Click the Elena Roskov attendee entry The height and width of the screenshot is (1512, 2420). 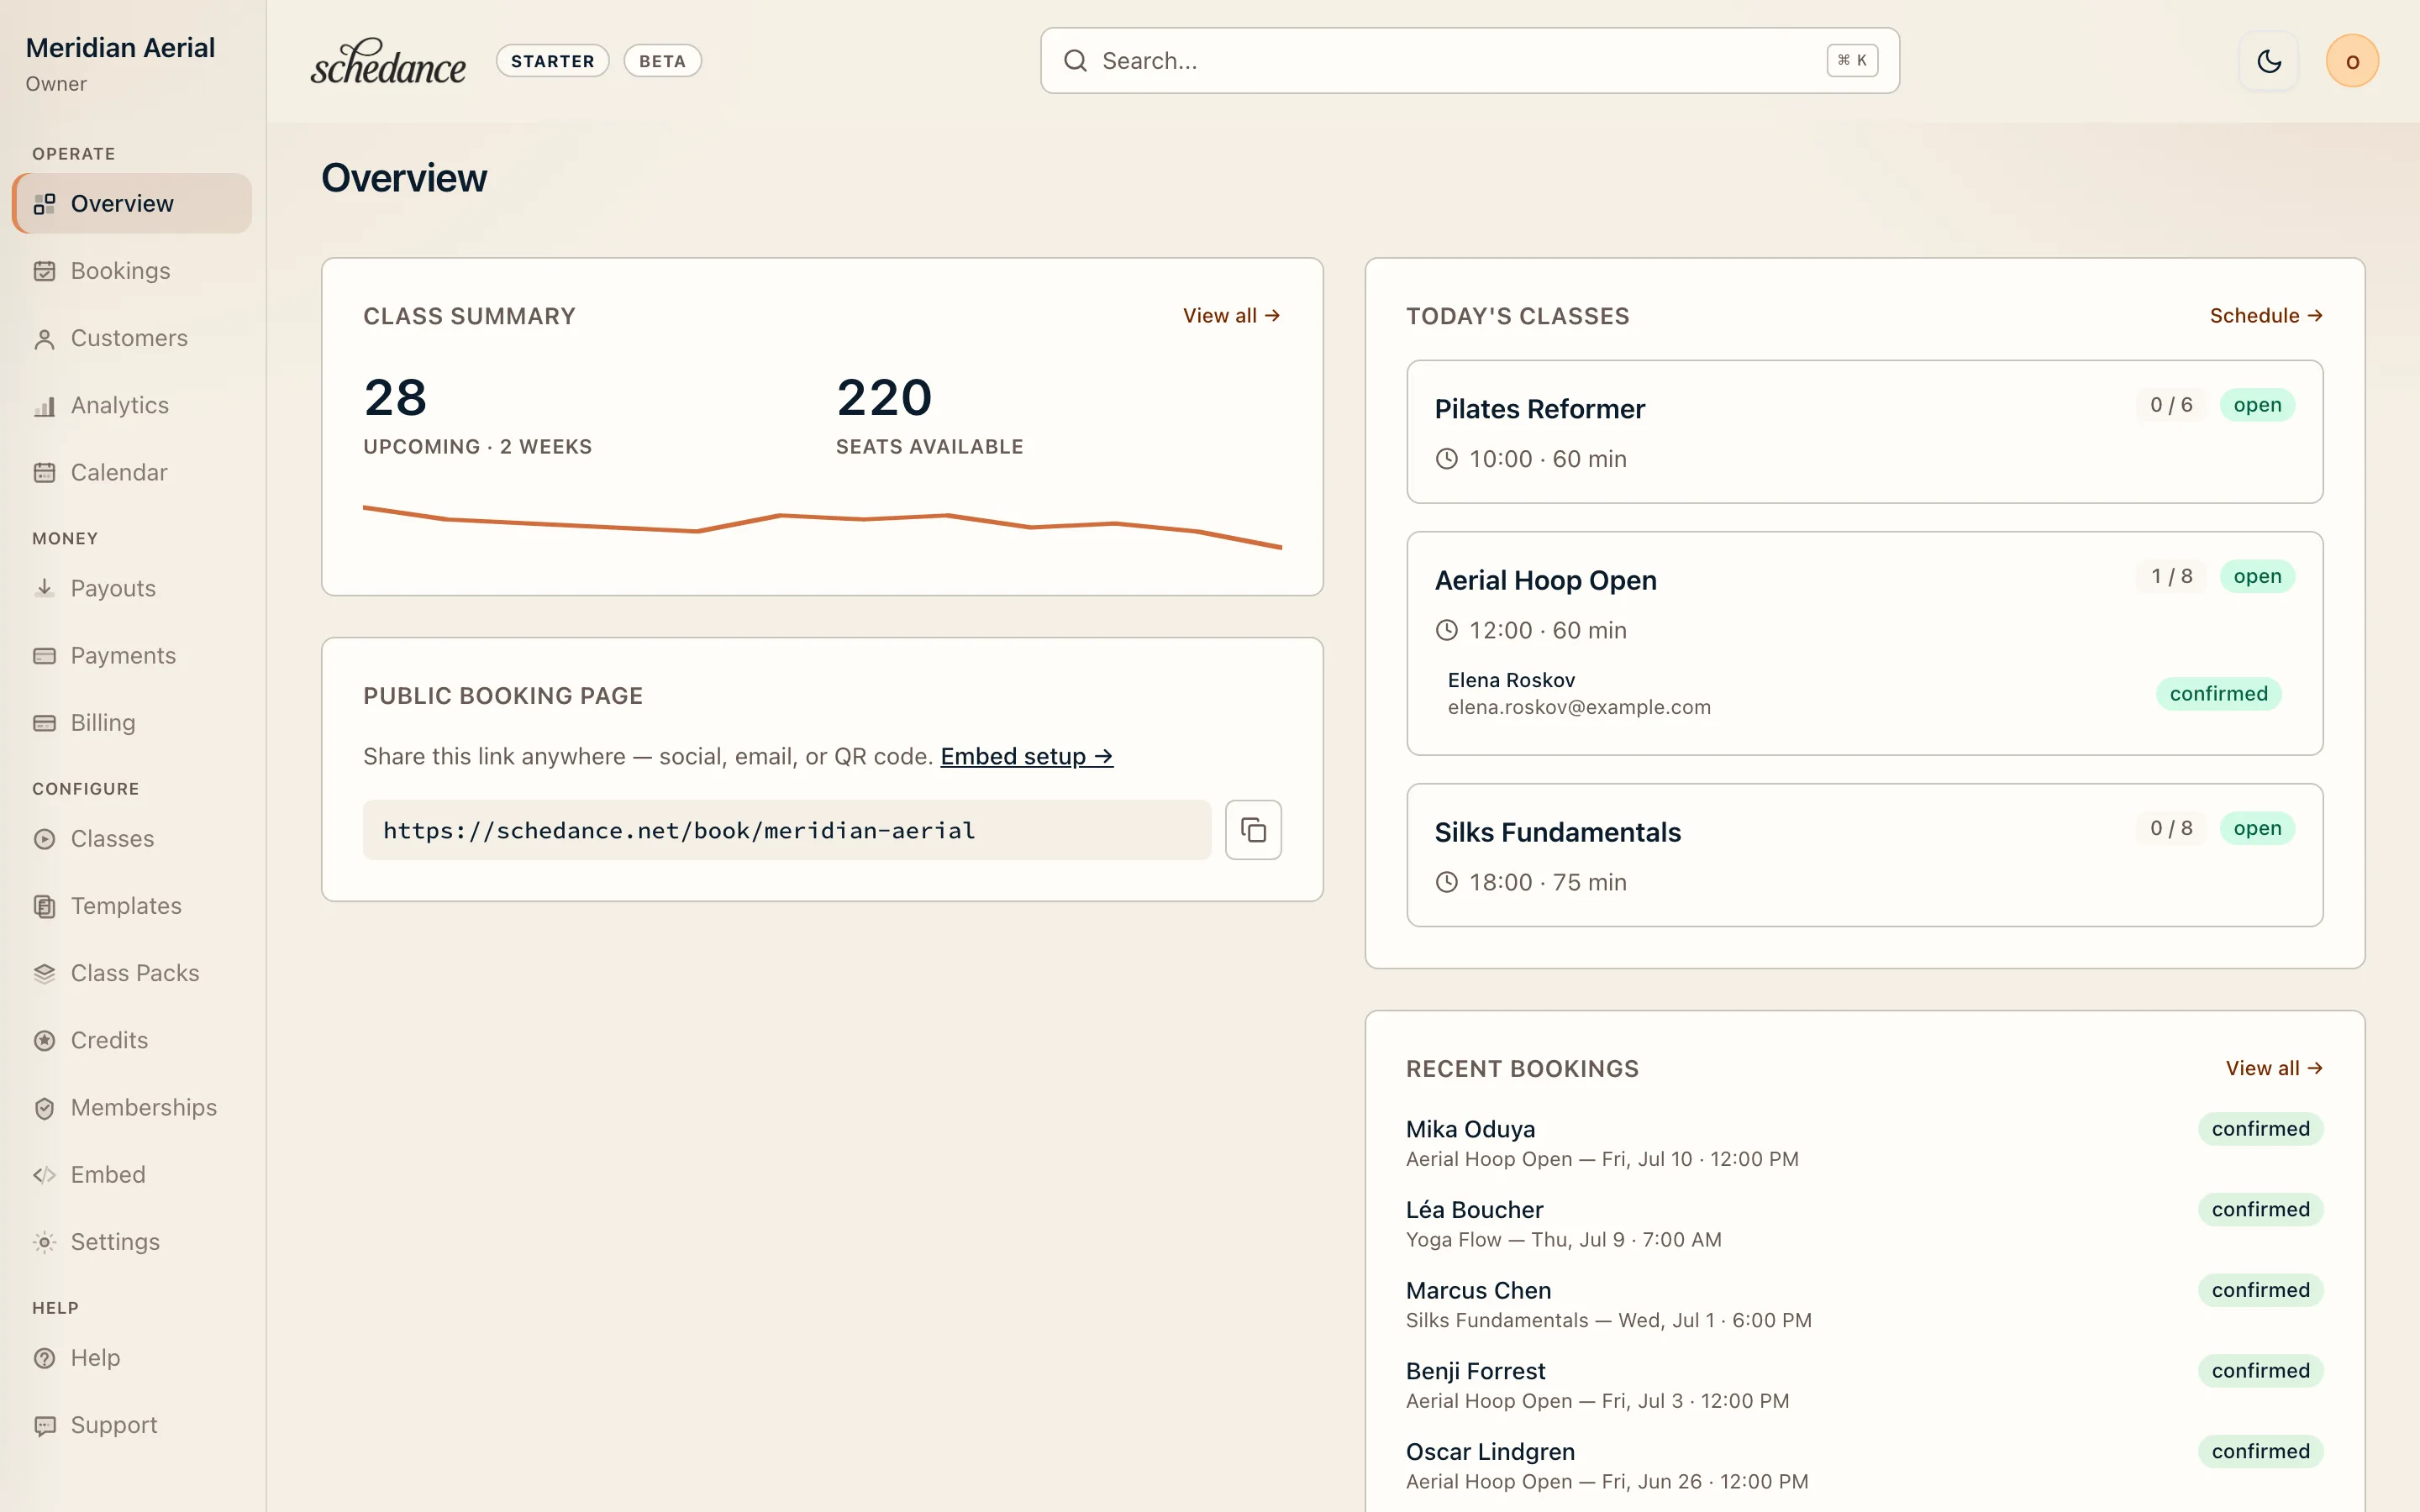tap(1864, 693)
